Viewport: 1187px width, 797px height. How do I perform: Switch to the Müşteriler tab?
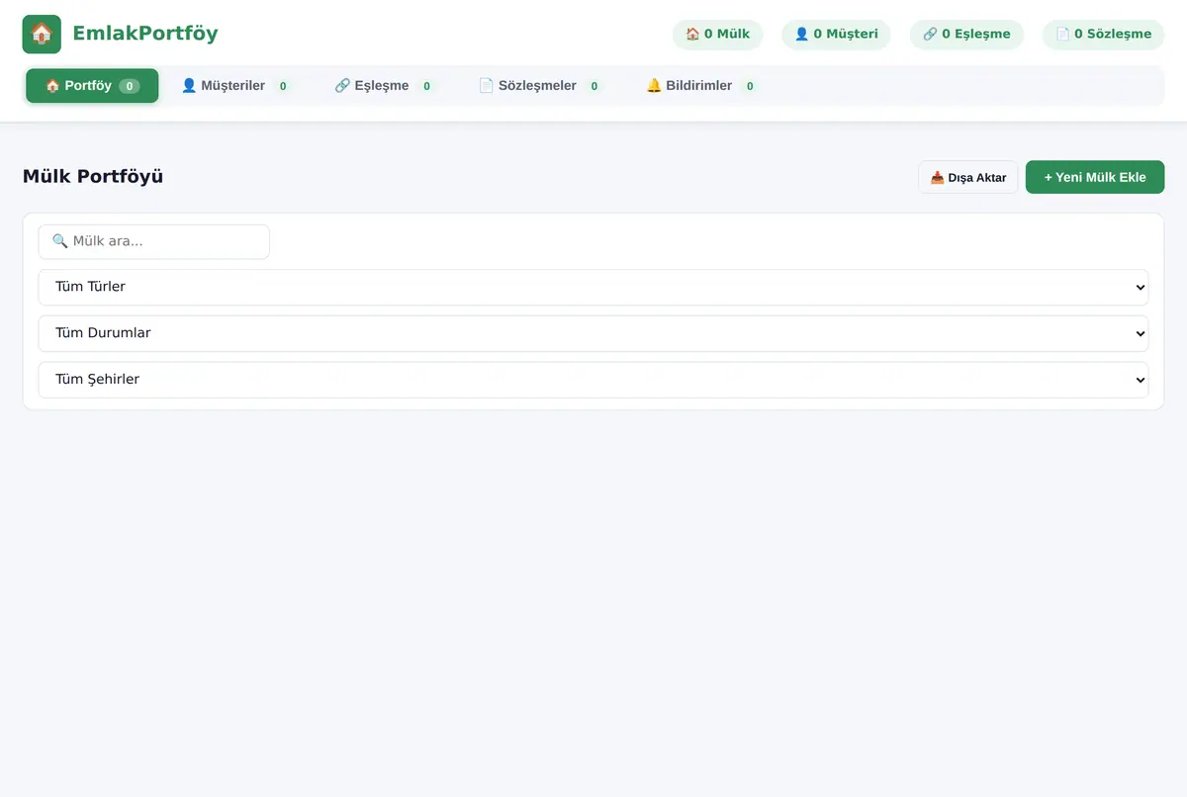[236, 86]
